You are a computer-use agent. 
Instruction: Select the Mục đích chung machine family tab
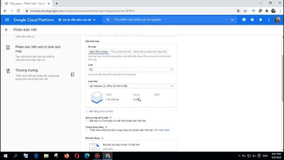[99, 52]
